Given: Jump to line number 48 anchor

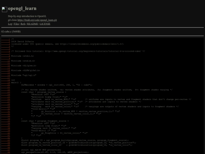Looking at the screenshot, I should pyautogui.click(x=6, y=152).
